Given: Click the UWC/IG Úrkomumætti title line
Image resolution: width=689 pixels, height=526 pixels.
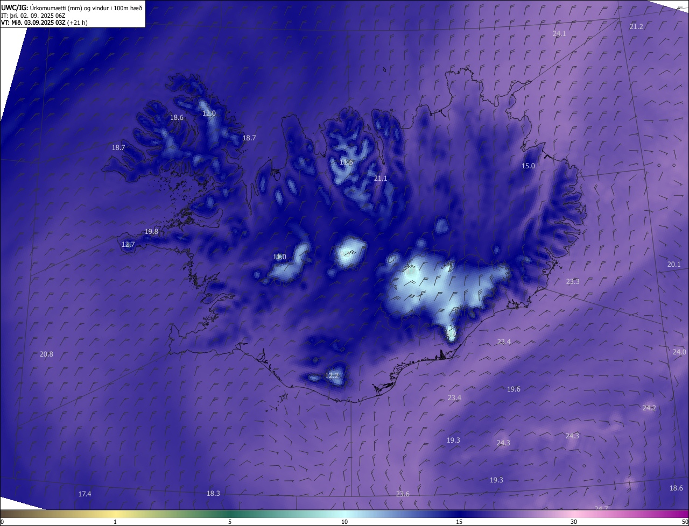Looking at the screenshot, I should click(x=72, y=8).
